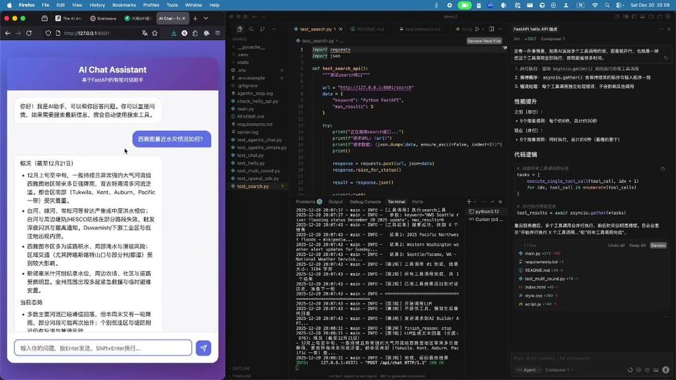
Task: Open source control view in editor sidebar
Action: (262, 29)
